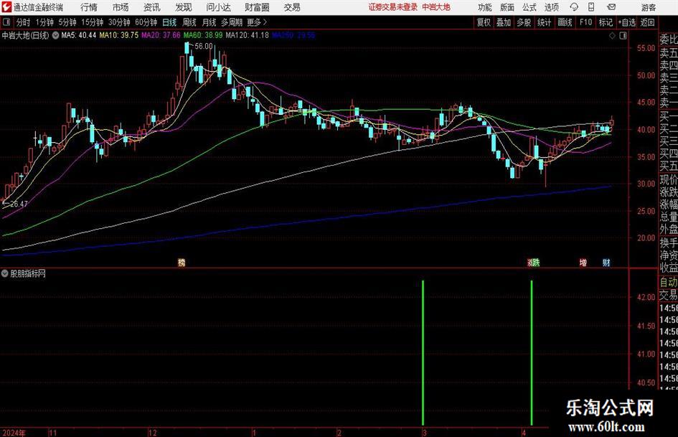Click the 财 marker at chart bottom
Image resolution: width=678 pixels, height=437 pixels.
point(606,262)
